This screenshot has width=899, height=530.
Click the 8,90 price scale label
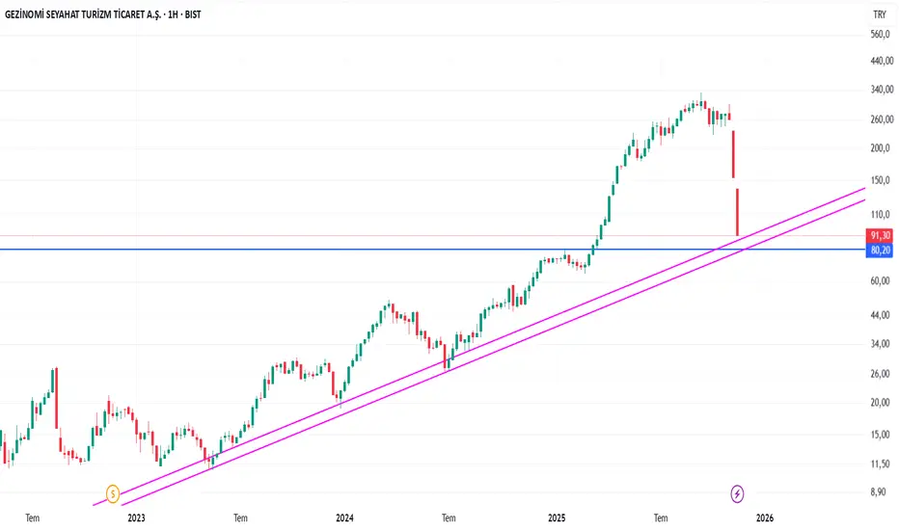point(879,492)
